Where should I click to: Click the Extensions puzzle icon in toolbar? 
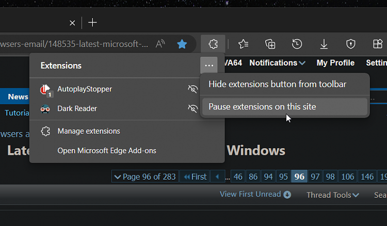[x=213, y=44]
